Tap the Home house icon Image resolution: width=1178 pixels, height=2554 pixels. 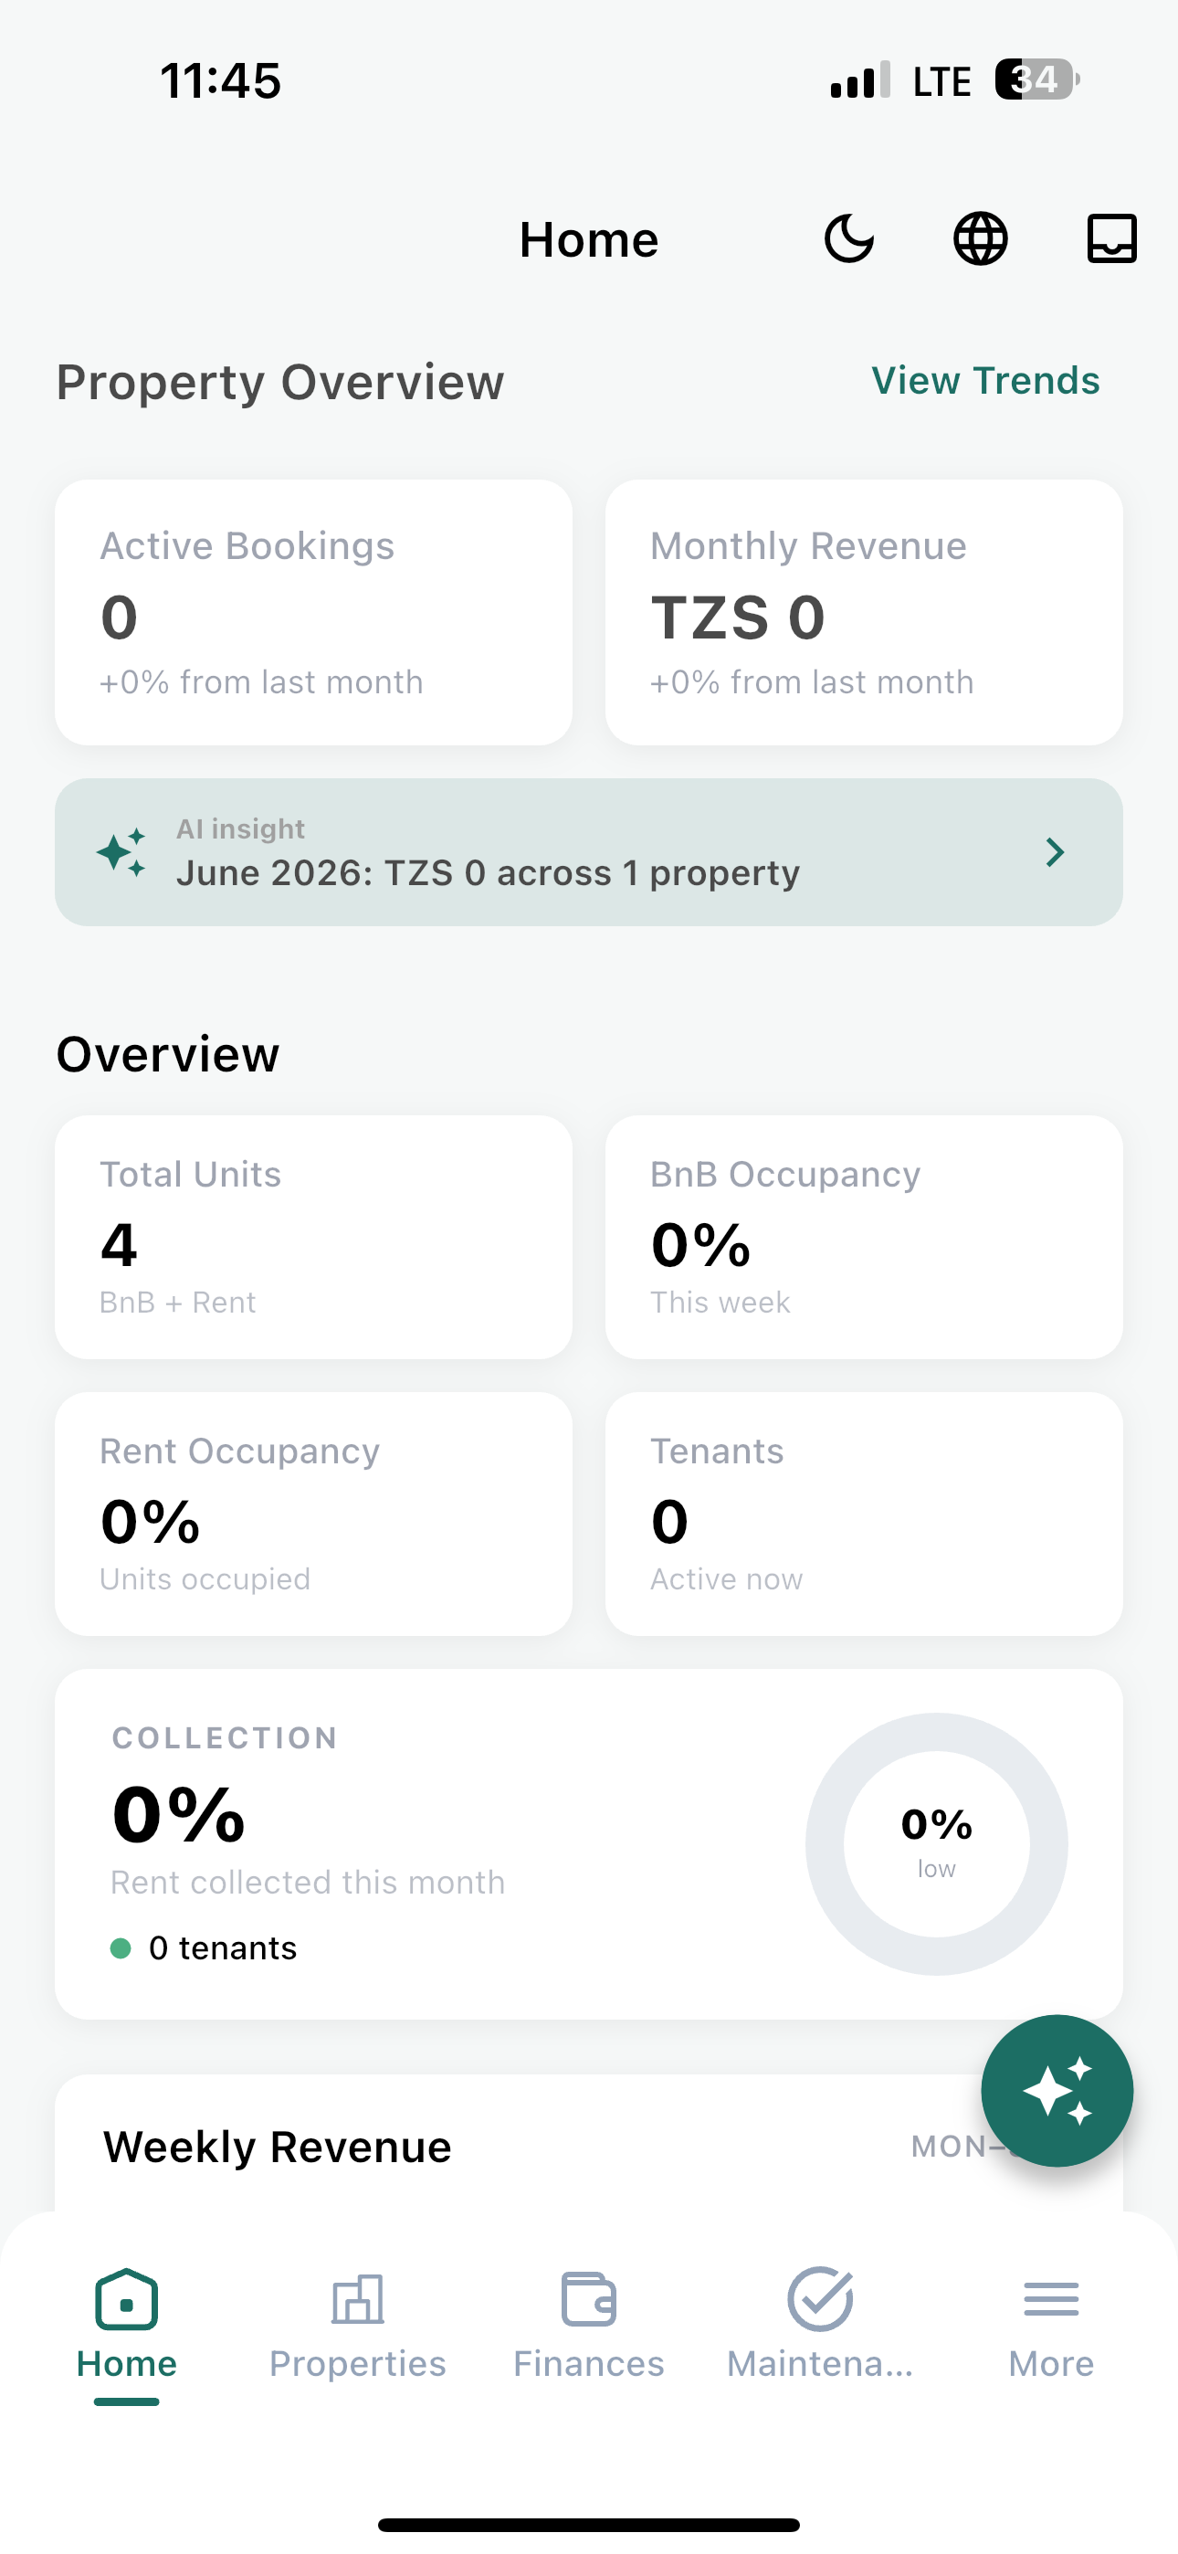click(126, 2299)
